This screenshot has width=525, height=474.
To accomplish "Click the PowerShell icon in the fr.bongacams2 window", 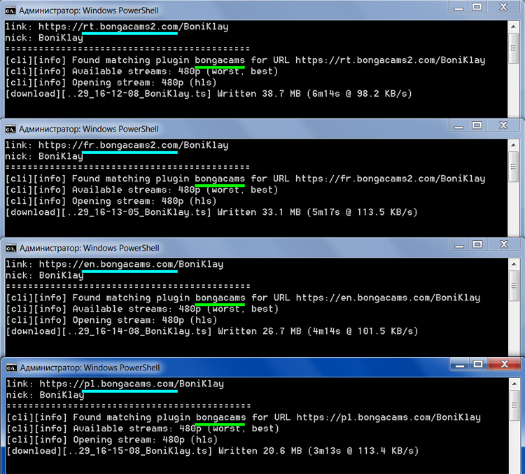I will tap(10, 129).
